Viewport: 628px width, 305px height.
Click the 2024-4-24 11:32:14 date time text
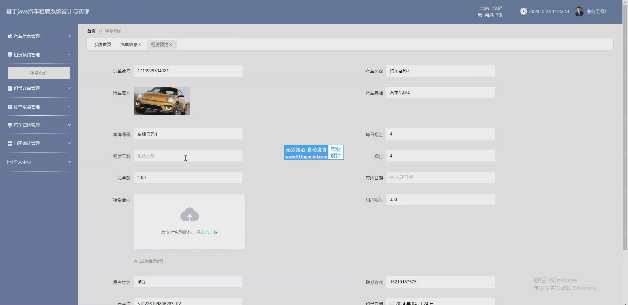[549, 11]
